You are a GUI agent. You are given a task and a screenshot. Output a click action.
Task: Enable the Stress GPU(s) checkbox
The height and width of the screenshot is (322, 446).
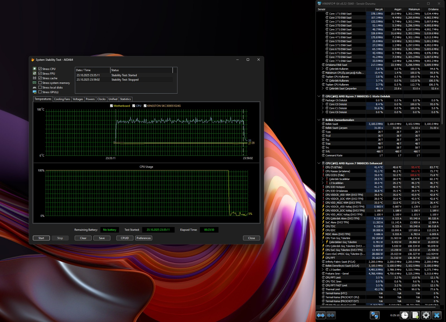(x=40, y=92)
